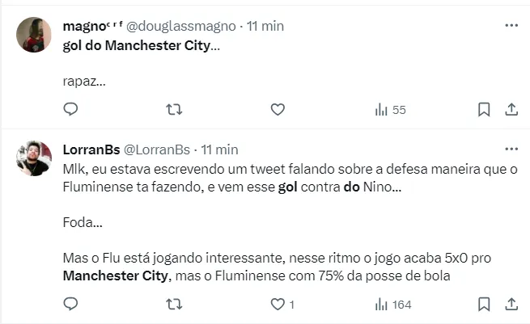Image resolution: width=530 pixels, height=324 pixels.
Task: Share LorranBs's tweet
Action: pyautogui.click(x=511, y=304)
